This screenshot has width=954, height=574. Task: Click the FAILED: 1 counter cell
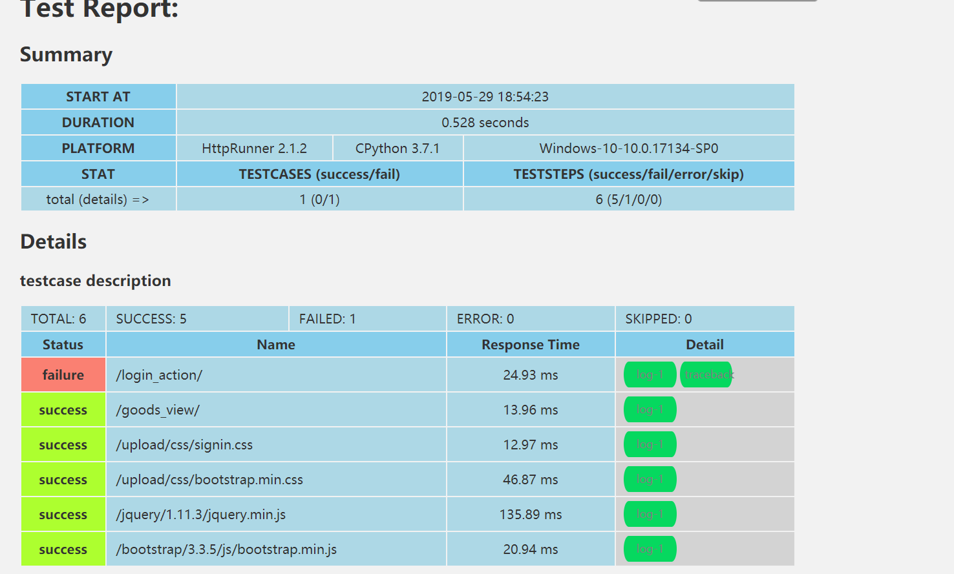point(328,319)
